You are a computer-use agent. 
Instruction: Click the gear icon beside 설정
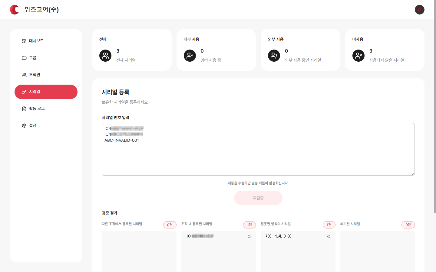24,126
